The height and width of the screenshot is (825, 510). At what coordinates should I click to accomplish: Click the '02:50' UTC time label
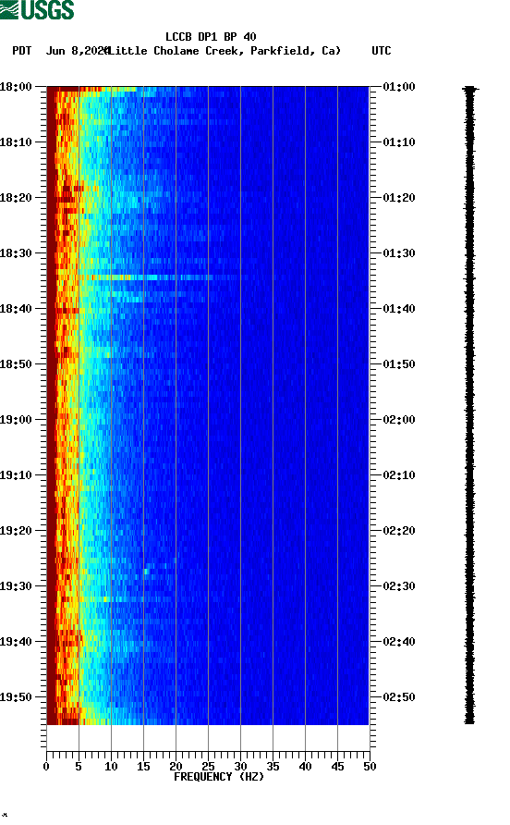coord(399,697)
